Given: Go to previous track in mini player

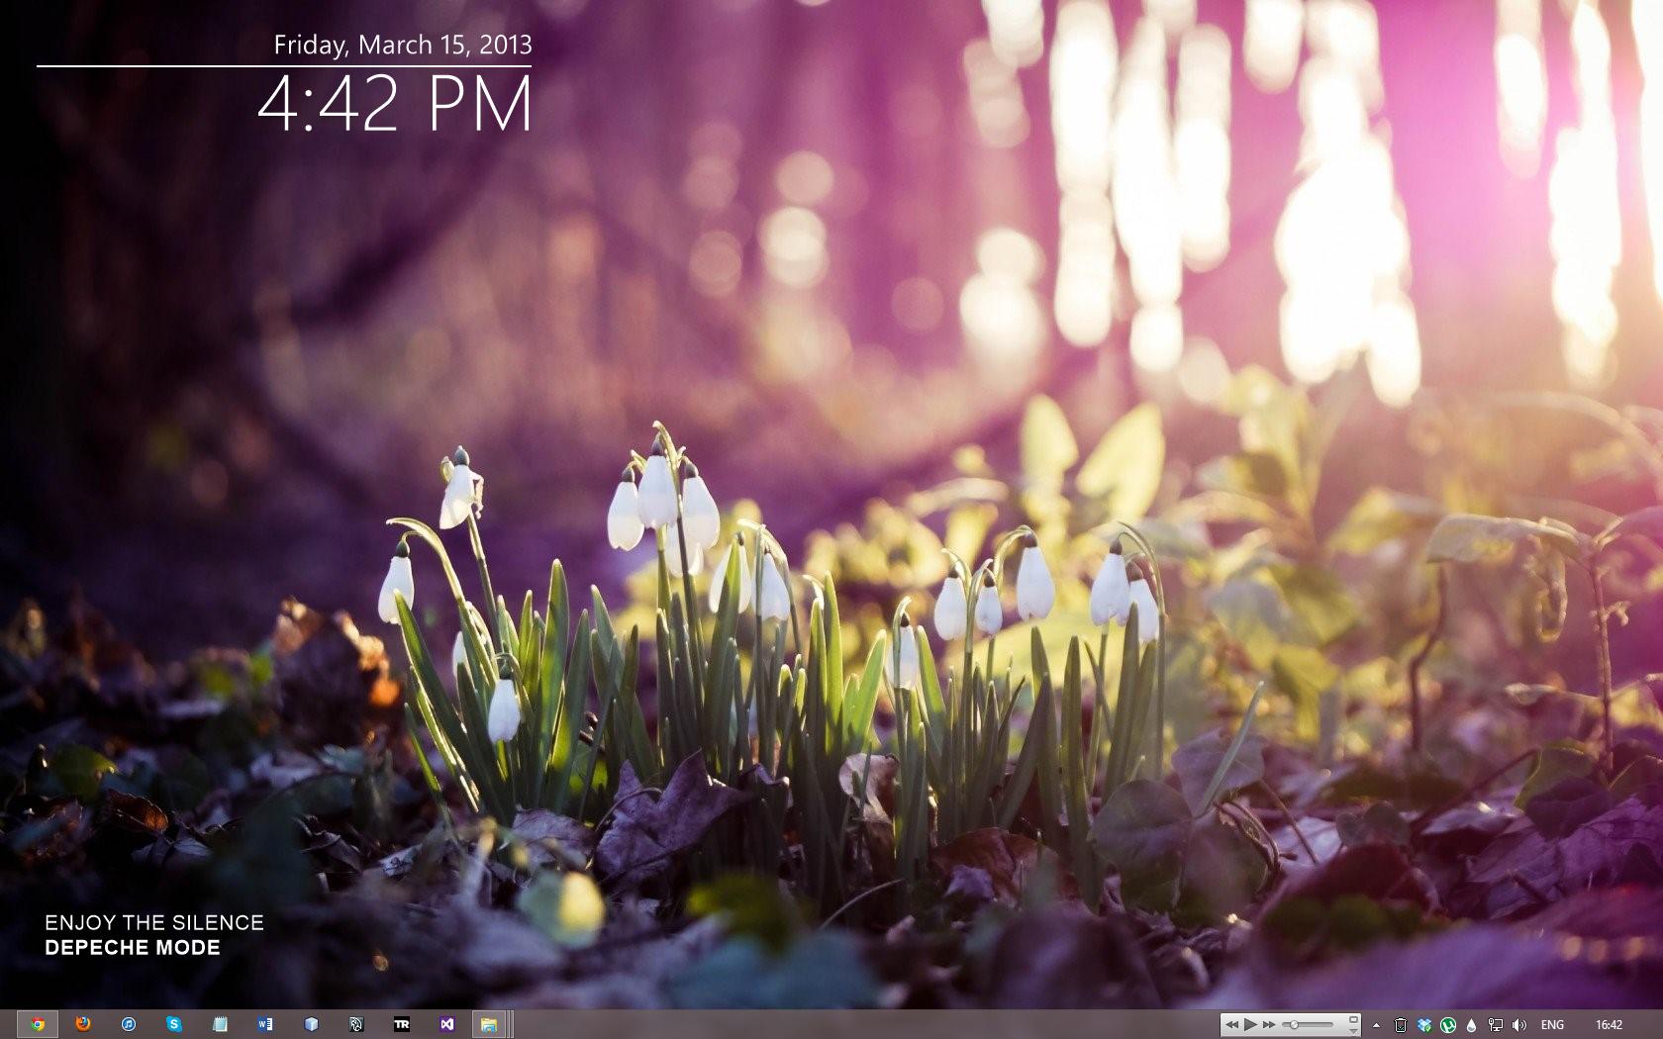Looking at the screenshot, I should 1231,1024.
